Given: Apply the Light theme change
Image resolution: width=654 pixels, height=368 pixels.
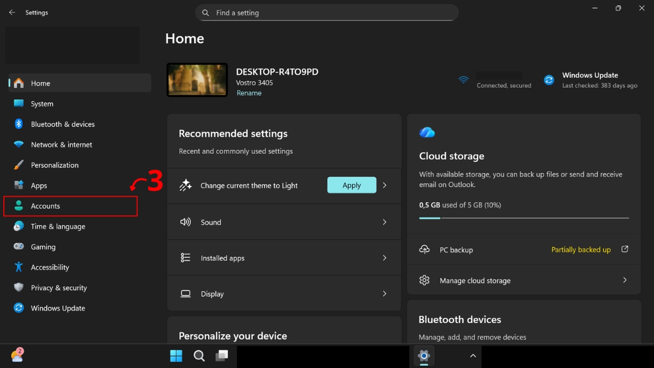Looking at the screenshot, I should 352,185.
